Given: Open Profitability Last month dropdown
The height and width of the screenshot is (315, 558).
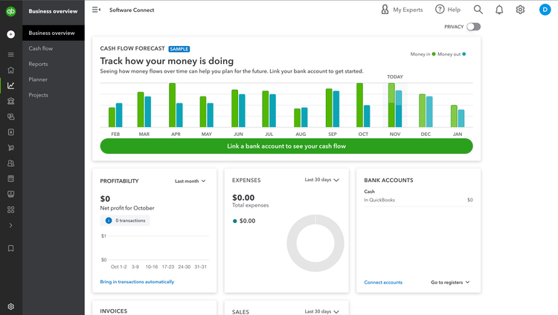Looking at the screenshot, I should (190, 181).
